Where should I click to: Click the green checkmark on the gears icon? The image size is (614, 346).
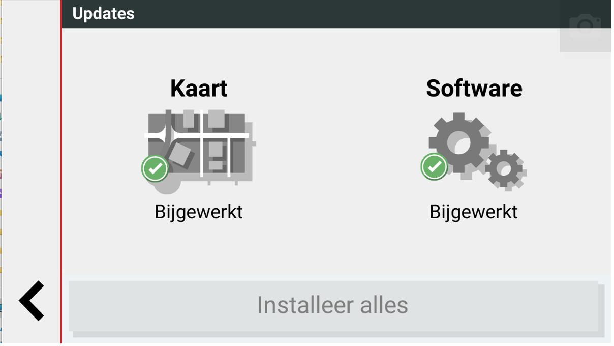[435, 166]
